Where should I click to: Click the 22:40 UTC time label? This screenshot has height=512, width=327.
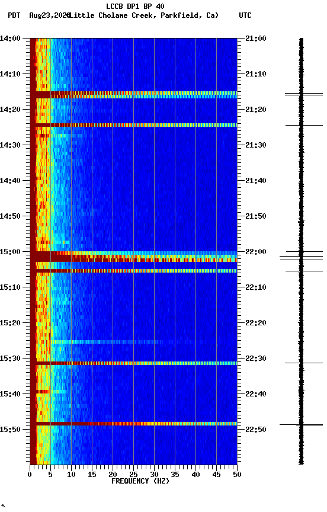coord(256,394)
